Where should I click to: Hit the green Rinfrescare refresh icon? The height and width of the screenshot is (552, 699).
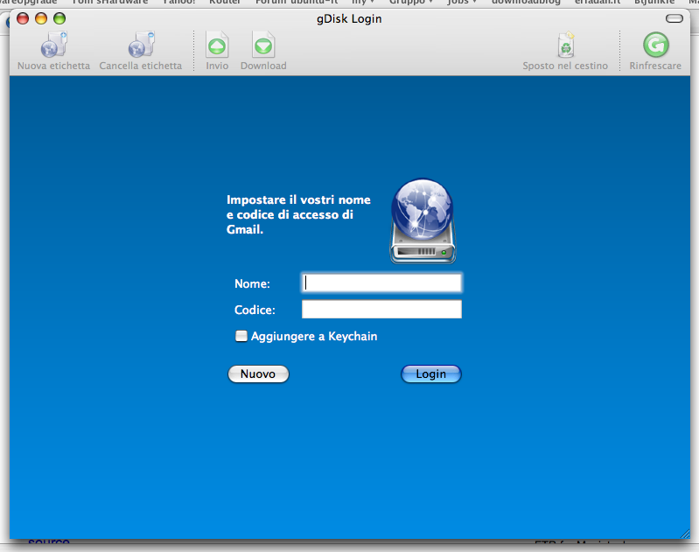(x=654, y=45)
